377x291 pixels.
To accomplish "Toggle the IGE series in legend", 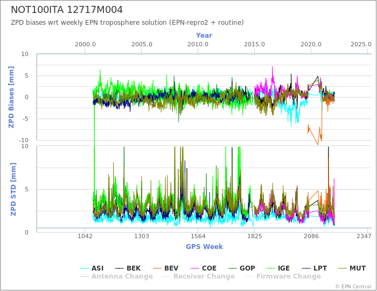I will pos(278,268).
